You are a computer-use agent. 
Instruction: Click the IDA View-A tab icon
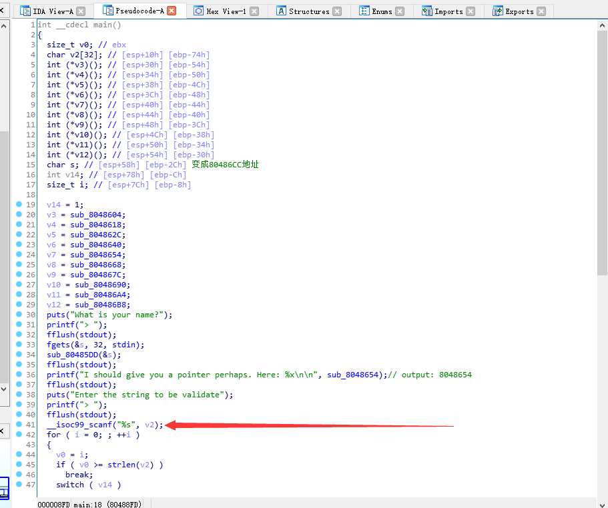(x=25, y=11)
